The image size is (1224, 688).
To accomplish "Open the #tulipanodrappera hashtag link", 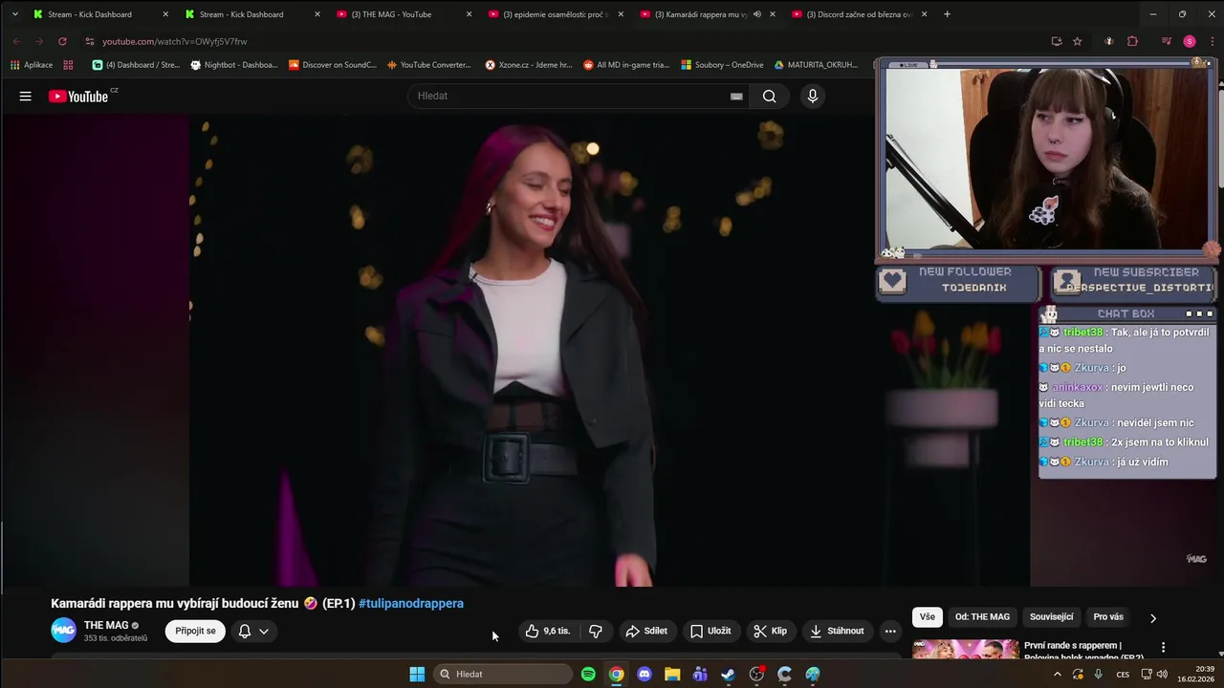I will click(411, 603).
